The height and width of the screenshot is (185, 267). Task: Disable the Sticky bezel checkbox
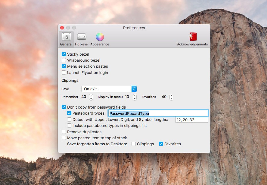[64, 54]
